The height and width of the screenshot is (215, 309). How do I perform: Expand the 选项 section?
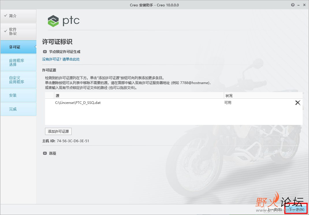pyautogui.click(x=45, y=153)
